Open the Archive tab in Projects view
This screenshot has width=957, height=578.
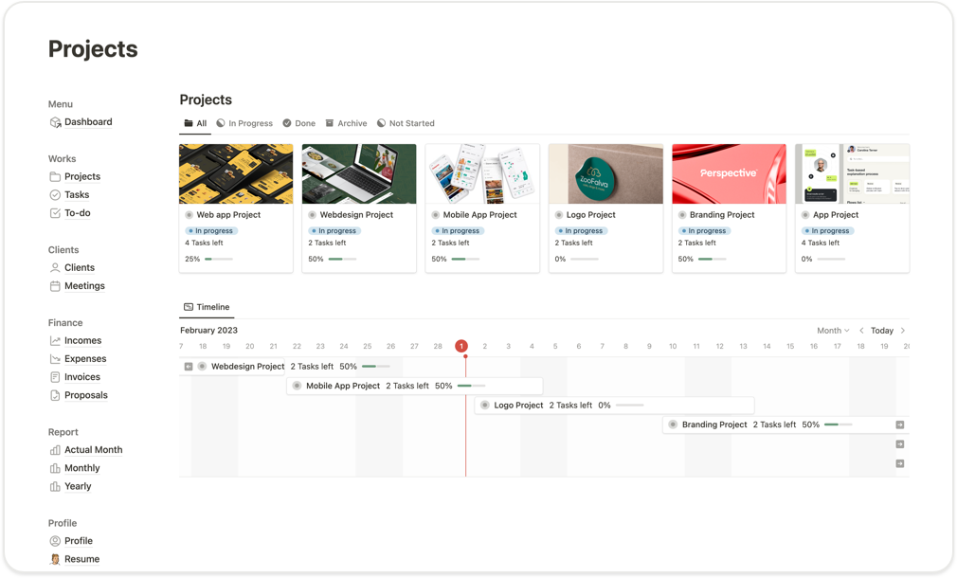coord(346,122)
